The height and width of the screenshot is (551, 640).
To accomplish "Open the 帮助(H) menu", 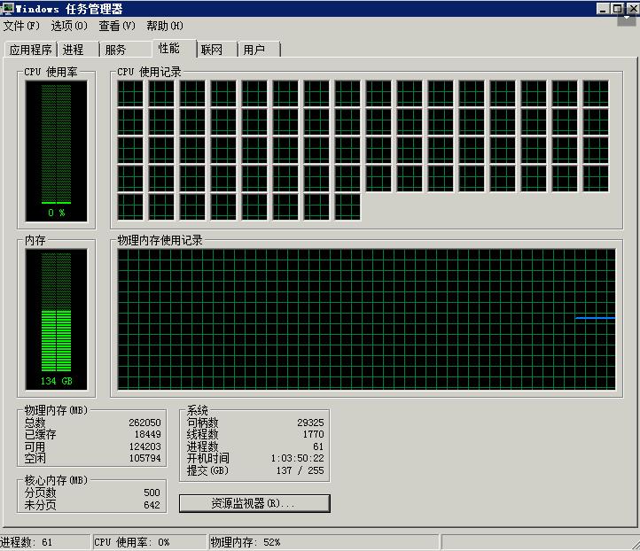I will coord(165,26).
